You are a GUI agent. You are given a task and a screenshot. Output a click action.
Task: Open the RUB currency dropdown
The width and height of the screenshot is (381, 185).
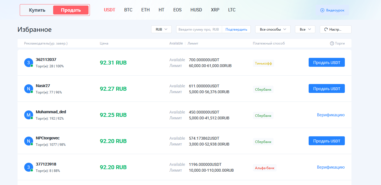point(161,29)
